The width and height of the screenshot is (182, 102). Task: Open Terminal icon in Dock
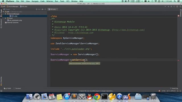click(x=104, y=96)
